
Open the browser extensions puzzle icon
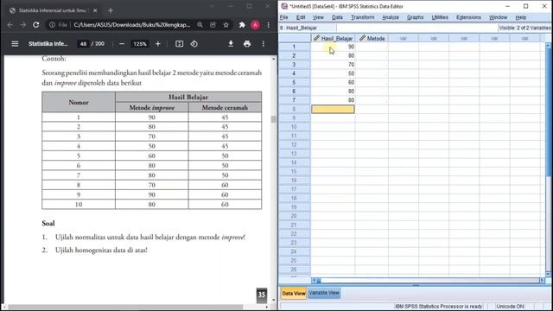pyautogui.click(x=242, y=25)
